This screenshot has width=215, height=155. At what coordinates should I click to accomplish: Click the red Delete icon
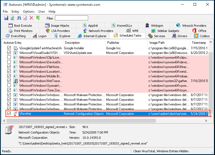coord(31,18)
